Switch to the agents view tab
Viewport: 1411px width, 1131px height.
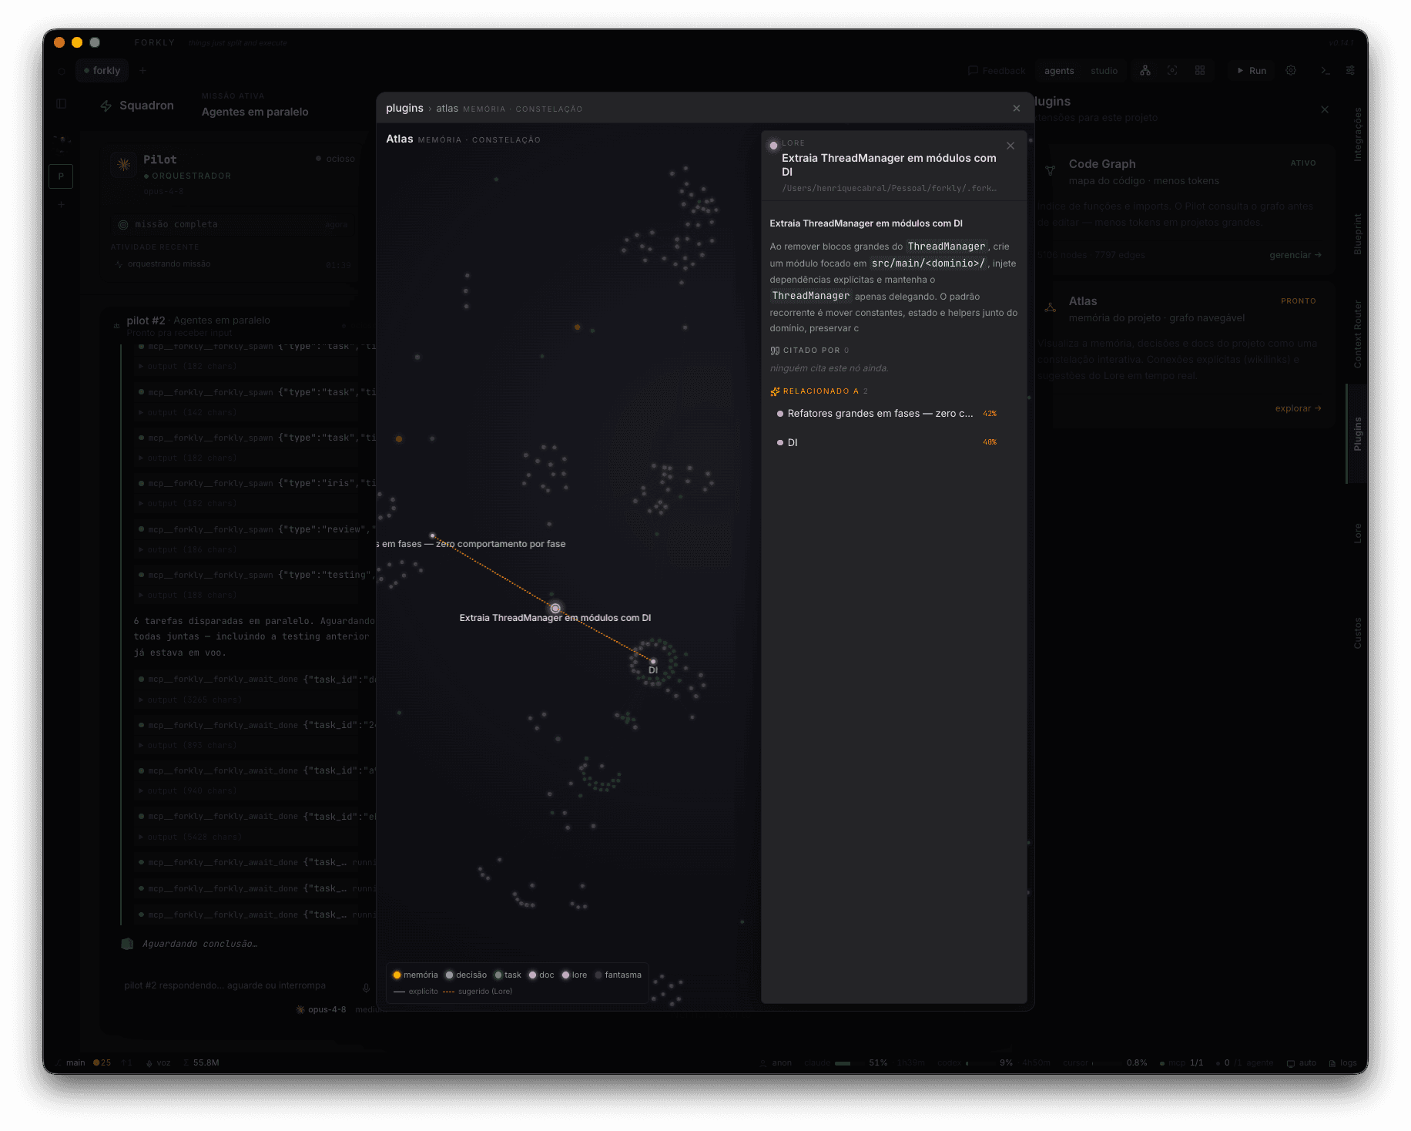1059,71
